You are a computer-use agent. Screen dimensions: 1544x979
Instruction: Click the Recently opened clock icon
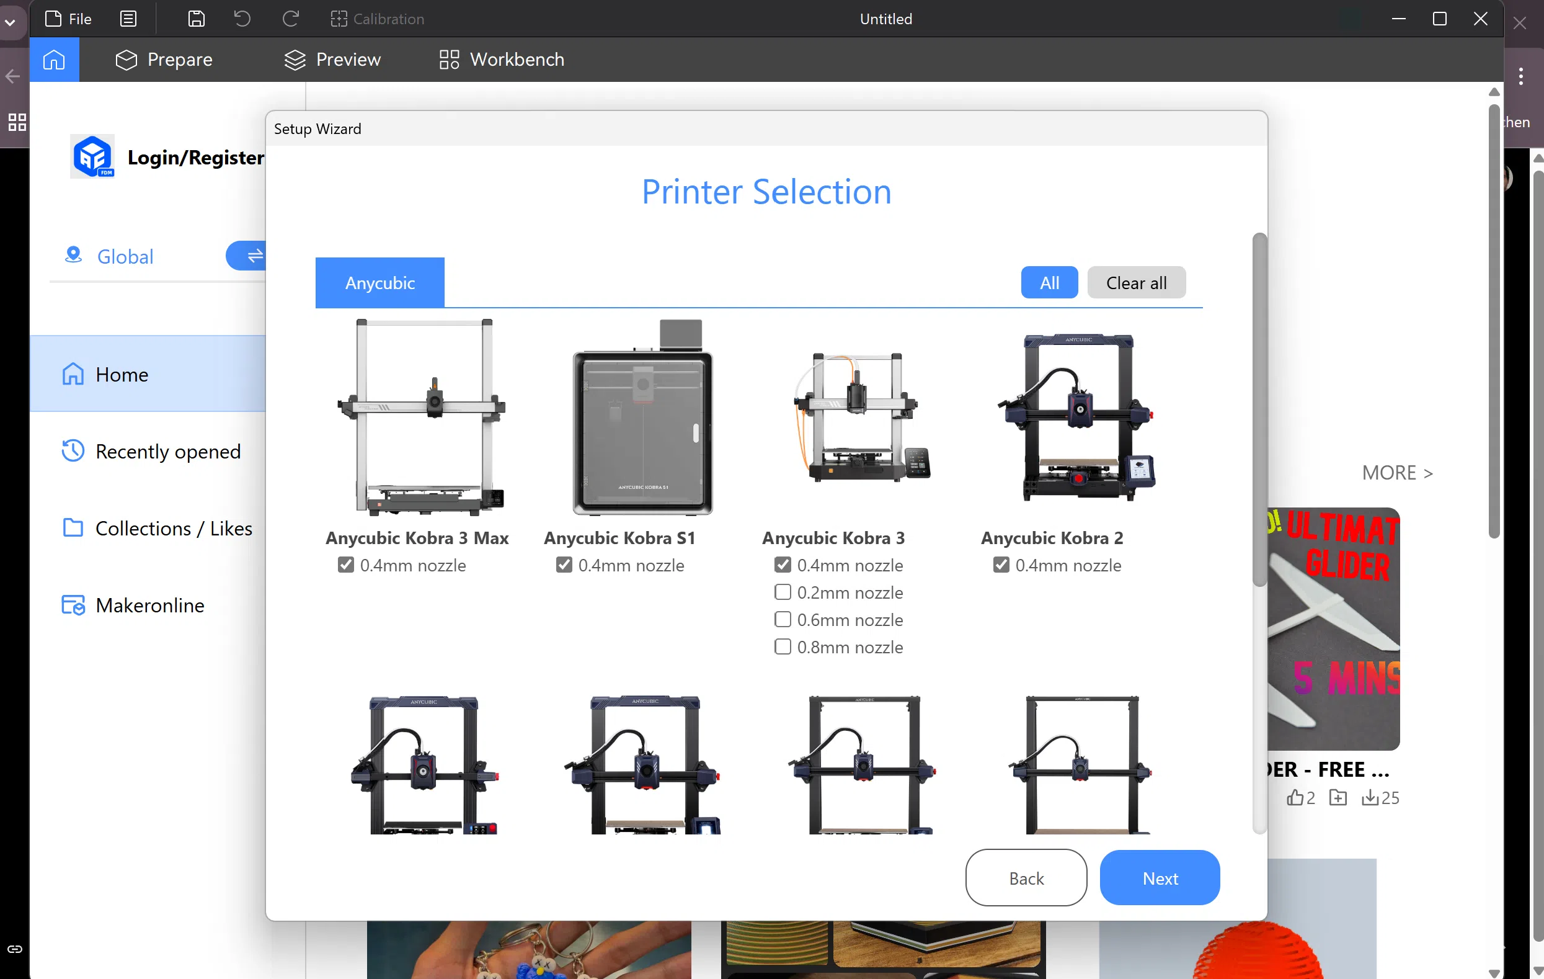(73, 450)
